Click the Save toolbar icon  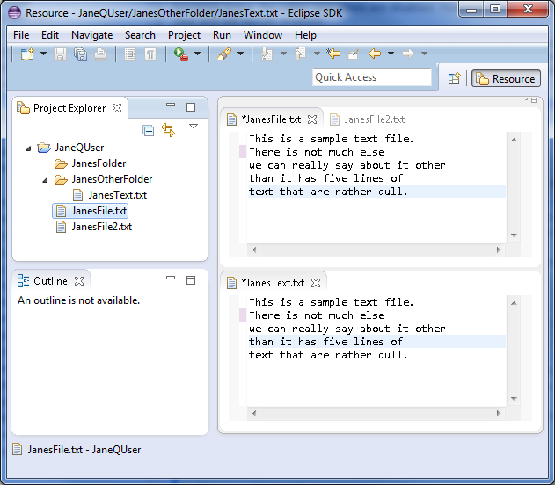[60, 54]
